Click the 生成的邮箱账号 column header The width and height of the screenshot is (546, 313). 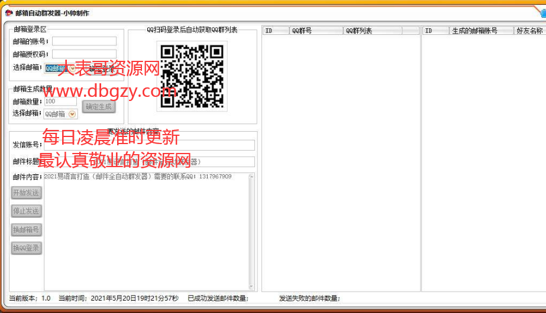point(482,31)
